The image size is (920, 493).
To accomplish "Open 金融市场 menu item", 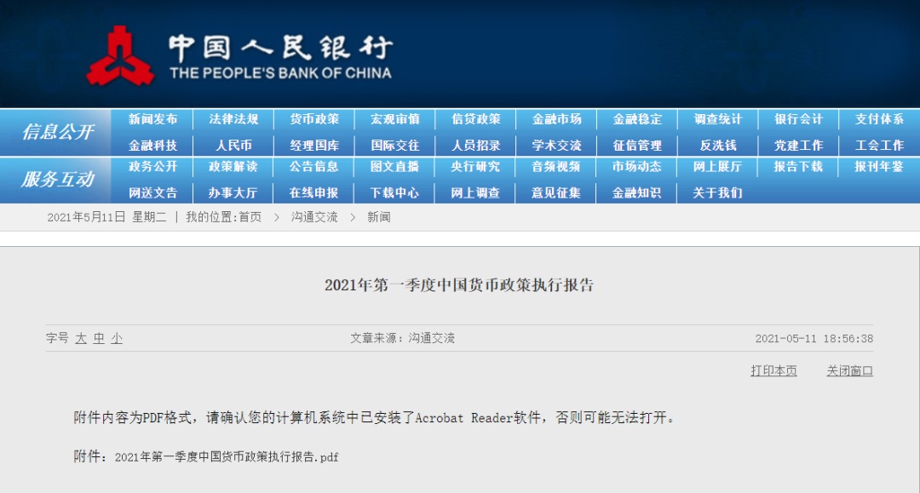I will tap(557, 119).
